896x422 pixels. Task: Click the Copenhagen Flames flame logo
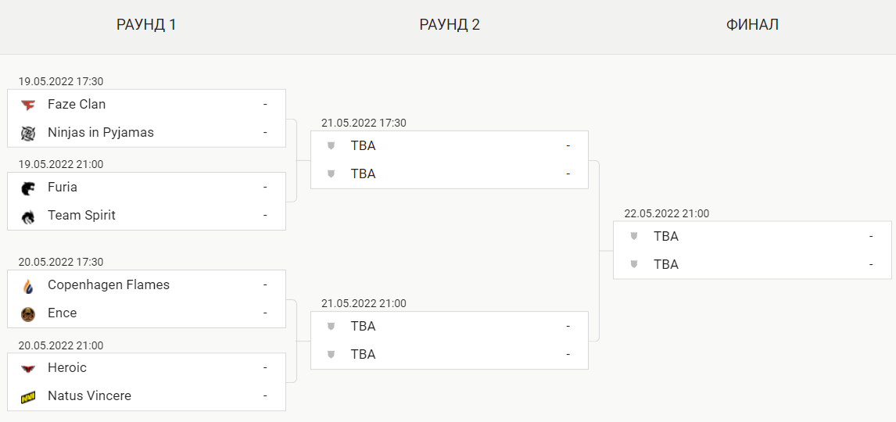(28, 285)
